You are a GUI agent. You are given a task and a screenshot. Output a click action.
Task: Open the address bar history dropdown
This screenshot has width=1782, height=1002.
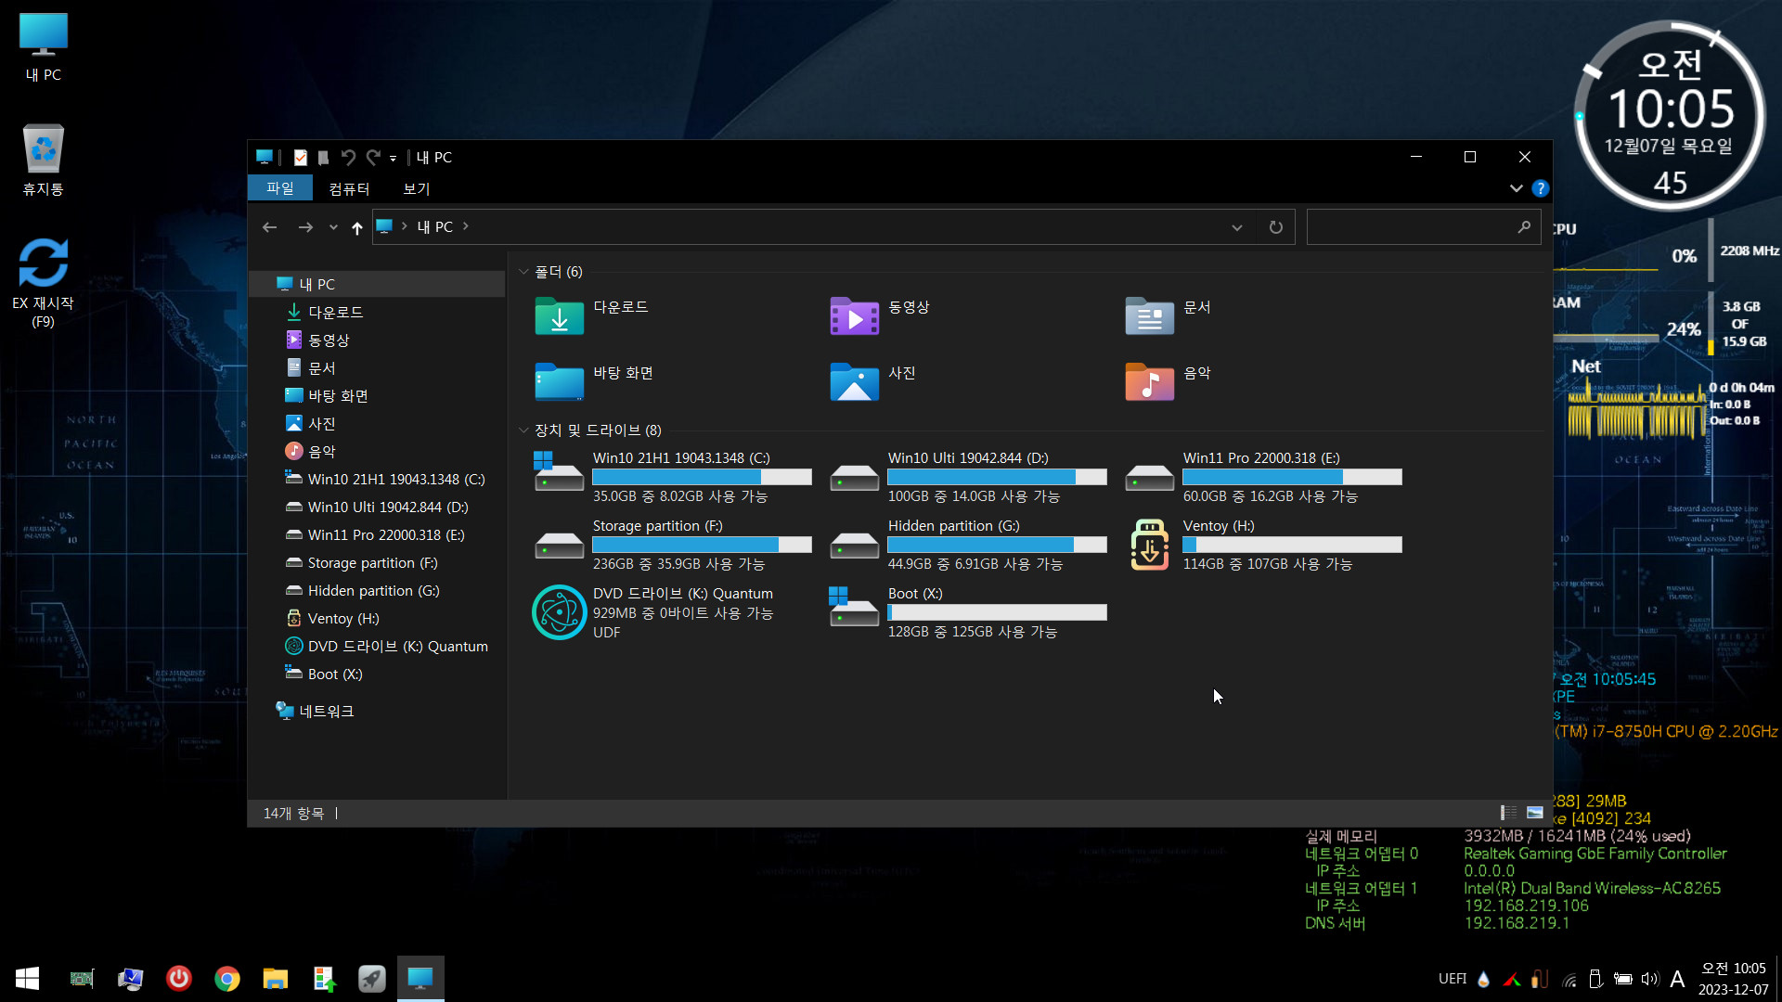coord(1237,227)
